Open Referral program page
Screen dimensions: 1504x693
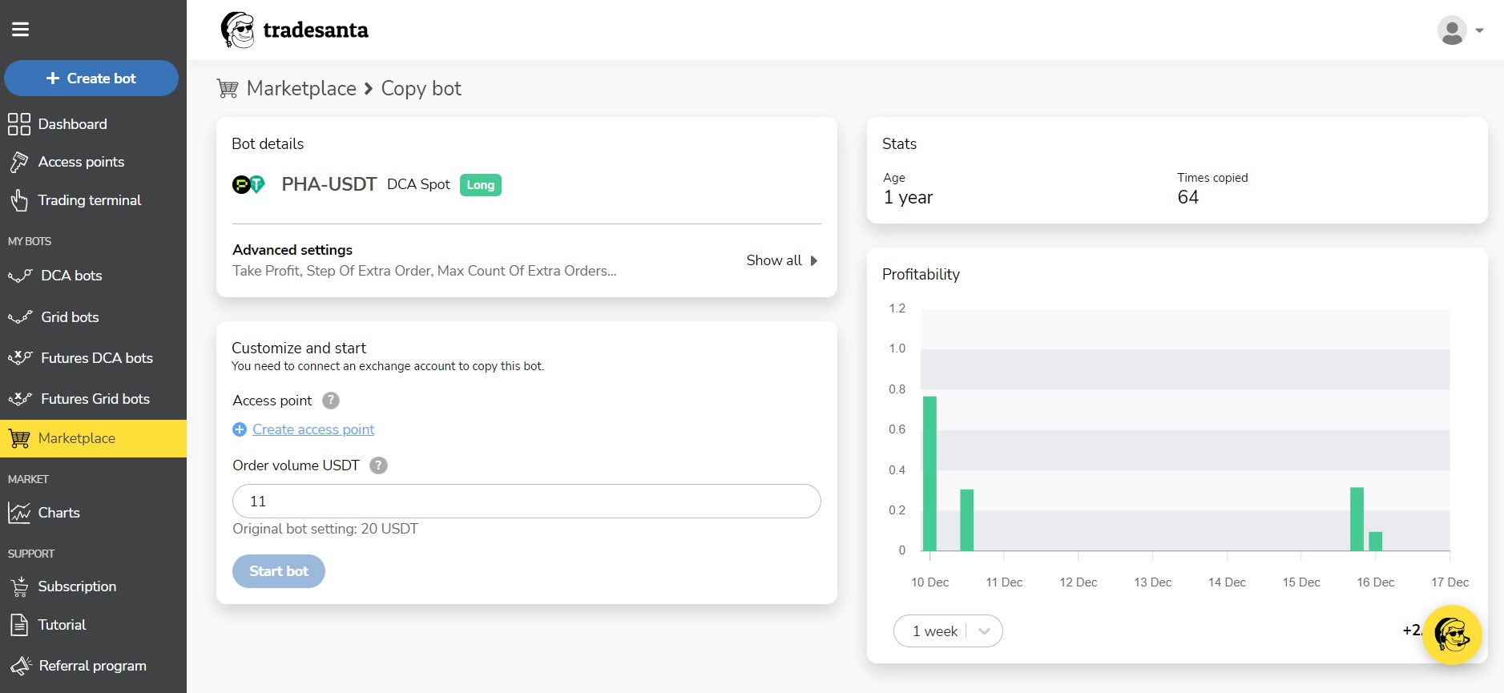pyautogui.click(x=93, y=666)
